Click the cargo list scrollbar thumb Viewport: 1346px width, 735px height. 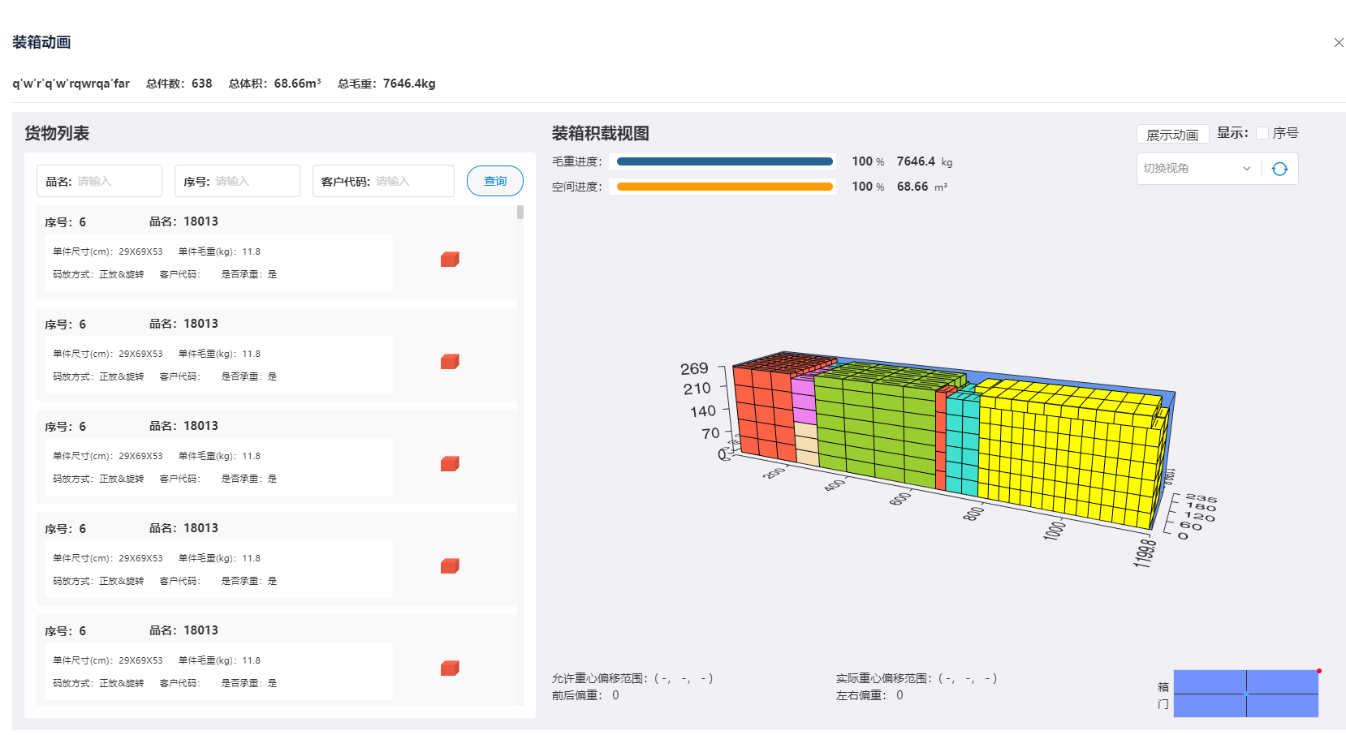tap(520, 213)
